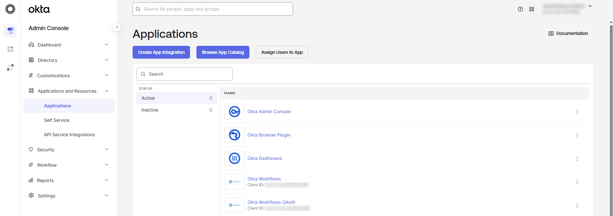This screenshot has height=216, width=613.
Task: Click the Documentation book icon
Action: tap(551, 34)
